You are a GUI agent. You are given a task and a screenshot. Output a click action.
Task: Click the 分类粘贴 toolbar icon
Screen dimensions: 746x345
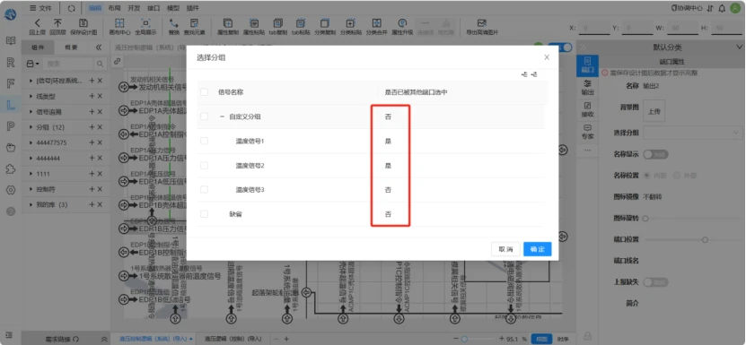351,23
